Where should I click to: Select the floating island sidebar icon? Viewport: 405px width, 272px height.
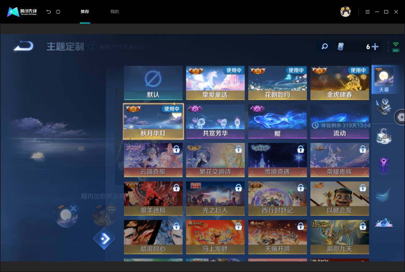(384, 223)
